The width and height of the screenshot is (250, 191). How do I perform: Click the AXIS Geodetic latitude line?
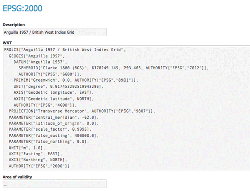[x=54, y=99]
